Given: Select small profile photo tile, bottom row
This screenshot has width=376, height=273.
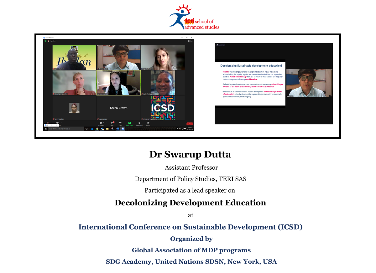Looking at the screenshot, I should (x=74, y=108).
